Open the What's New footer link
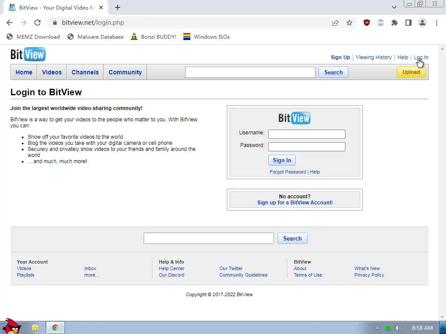Screen dimensions: 446x334 point(367,268)
